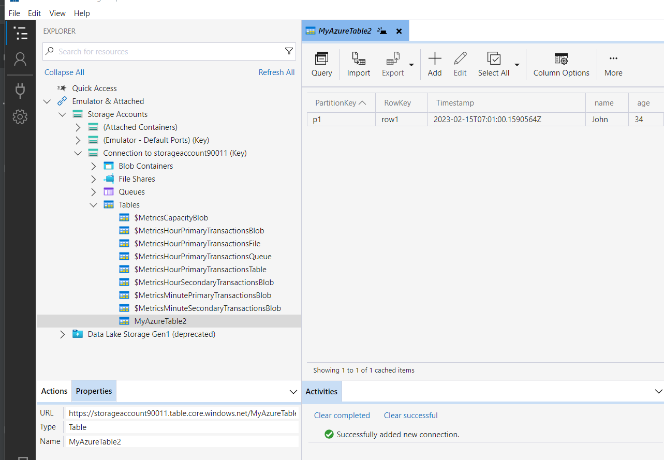The image size is (664, 460).
Task: Open the File menu
Action: 14,13
